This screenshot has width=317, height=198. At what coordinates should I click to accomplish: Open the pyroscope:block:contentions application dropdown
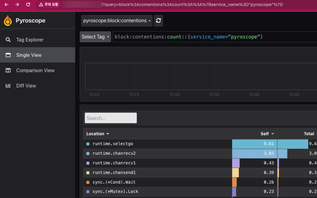click(116, 21)
